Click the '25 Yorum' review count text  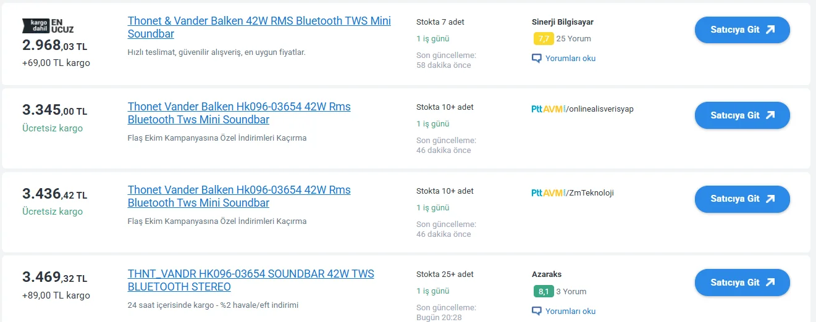[x=573, y=39]
